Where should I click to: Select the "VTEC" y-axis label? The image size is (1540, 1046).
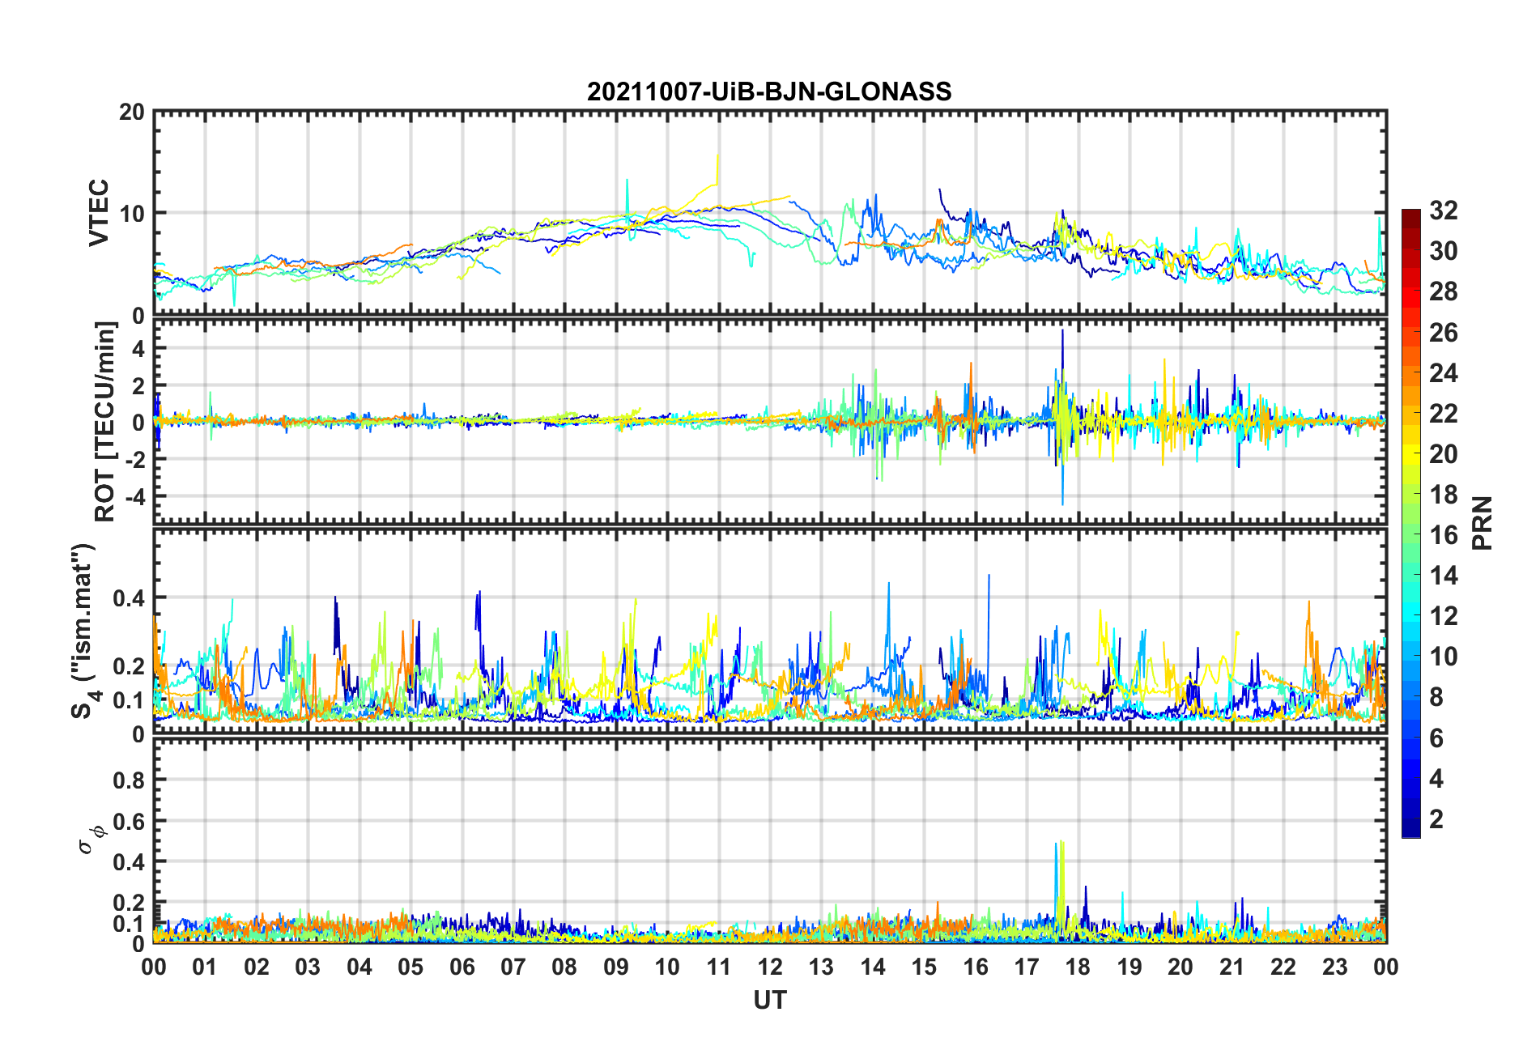pos(99,213)
